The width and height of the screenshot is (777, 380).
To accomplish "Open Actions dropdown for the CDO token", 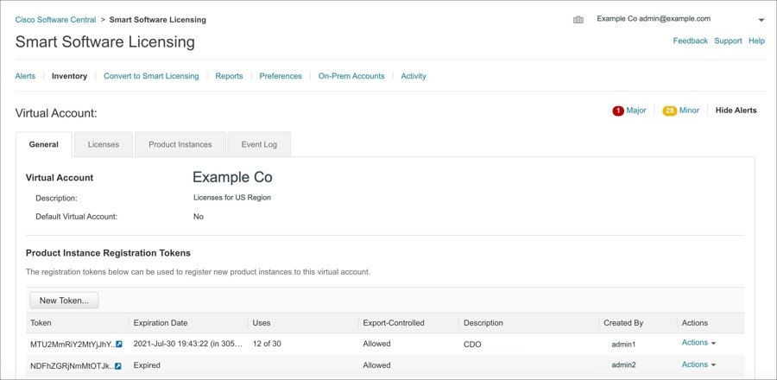I will [698, 343].
